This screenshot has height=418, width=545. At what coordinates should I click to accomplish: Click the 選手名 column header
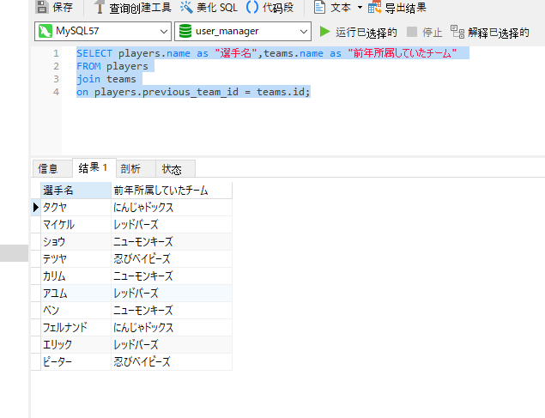point(76,191)
